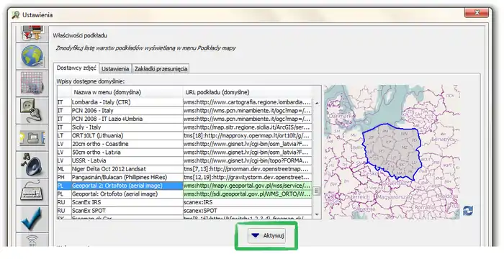Sort by Nazwa w menu column header
The width and height of the screenshot is (504, 259).
[x=127, y=92]
